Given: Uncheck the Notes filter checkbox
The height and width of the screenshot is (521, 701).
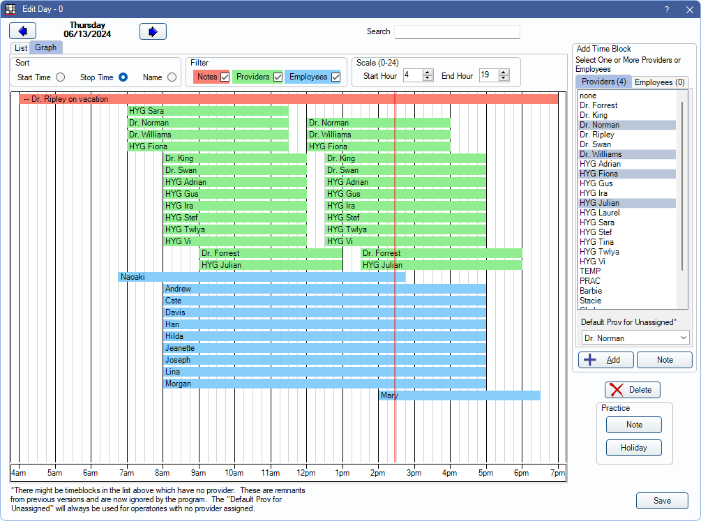Looking at the screenshot, I should click(225, 77).
